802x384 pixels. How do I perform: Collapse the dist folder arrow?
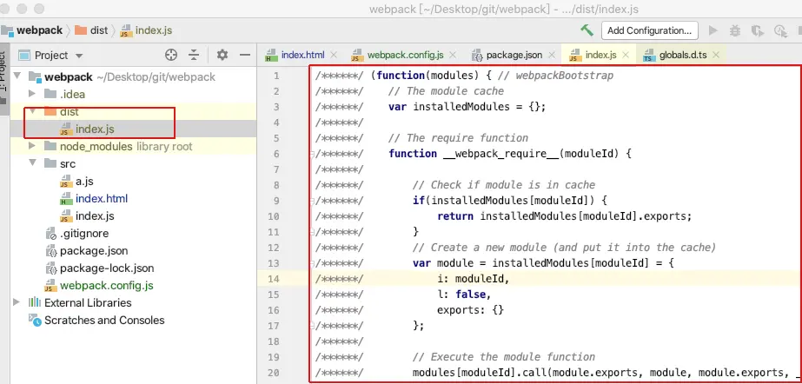point(33,111)
